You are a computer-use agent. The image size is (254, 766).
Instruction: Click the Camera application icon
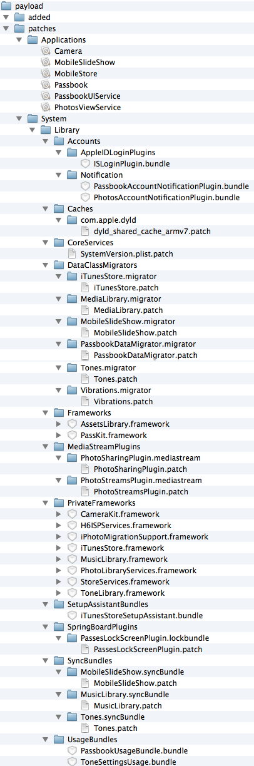(x=46, y=51)
